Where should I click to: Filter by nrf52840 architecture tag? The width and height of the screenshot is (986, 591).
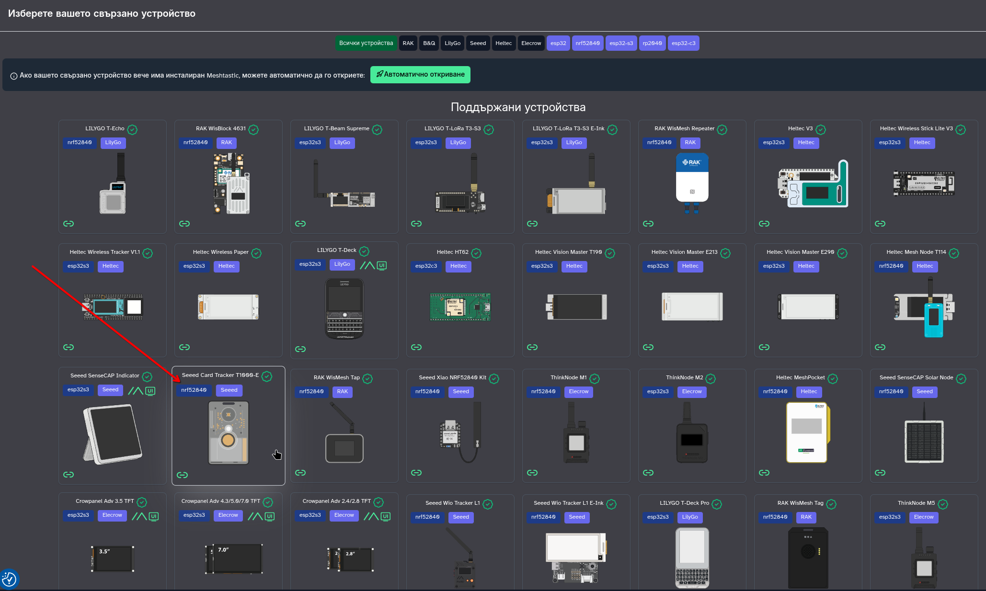click(587, 43)
